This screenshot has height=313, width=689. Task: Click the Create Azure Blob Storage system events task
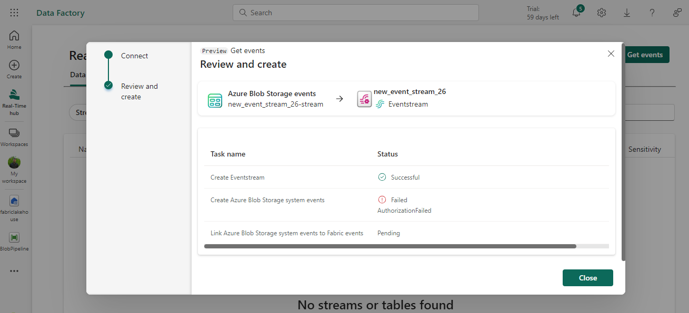267,200
